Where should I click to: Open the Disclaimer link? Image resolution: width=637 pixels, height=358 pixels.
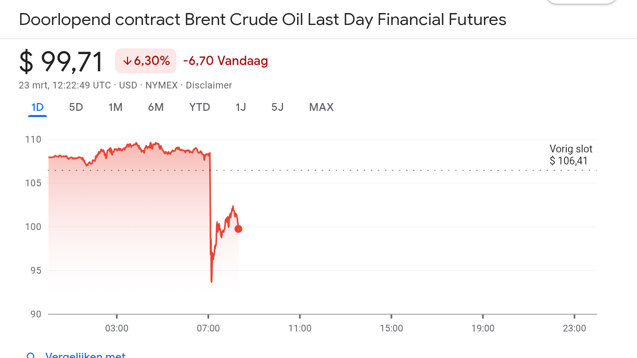tap(209, 85)
